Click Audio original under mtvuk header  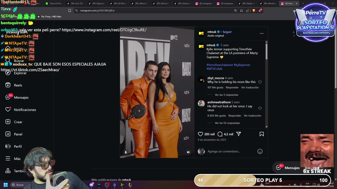pyautogui.click(x=216, y=36)
